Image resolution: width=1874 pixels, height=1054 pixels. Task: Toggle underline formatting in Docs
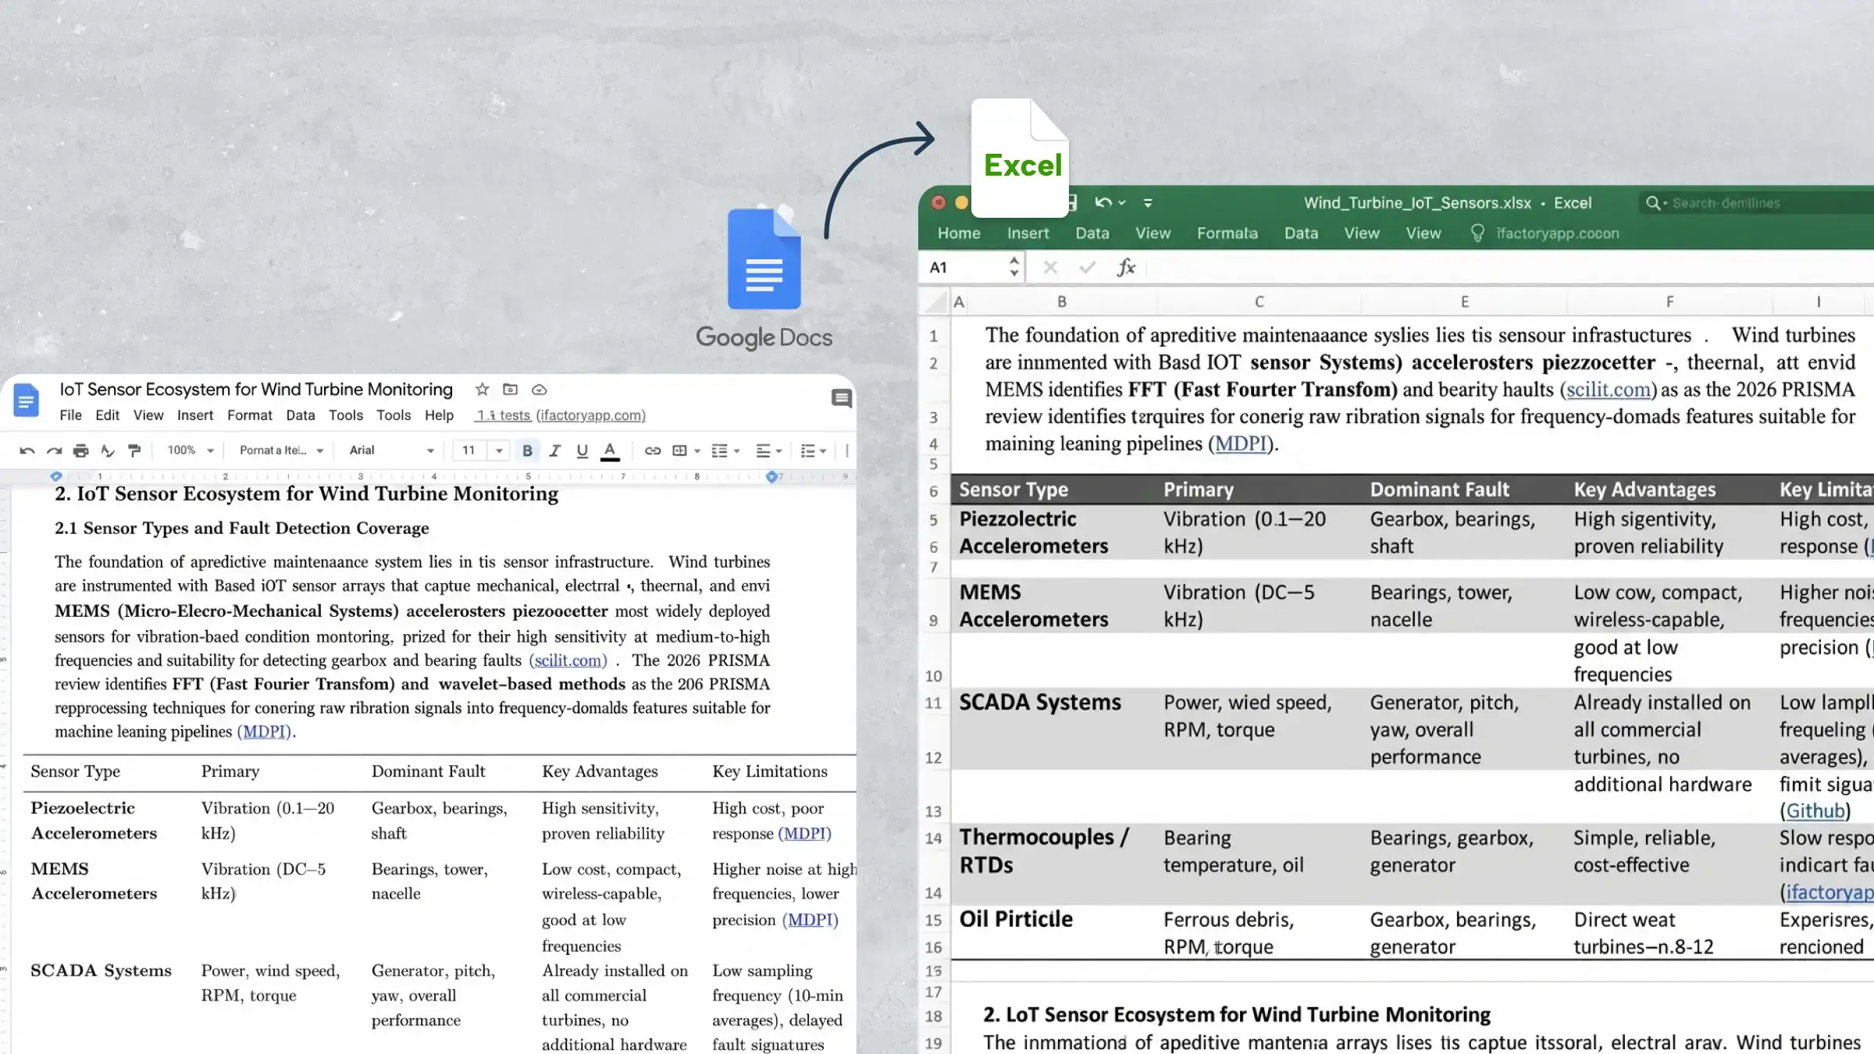point(582,450)
